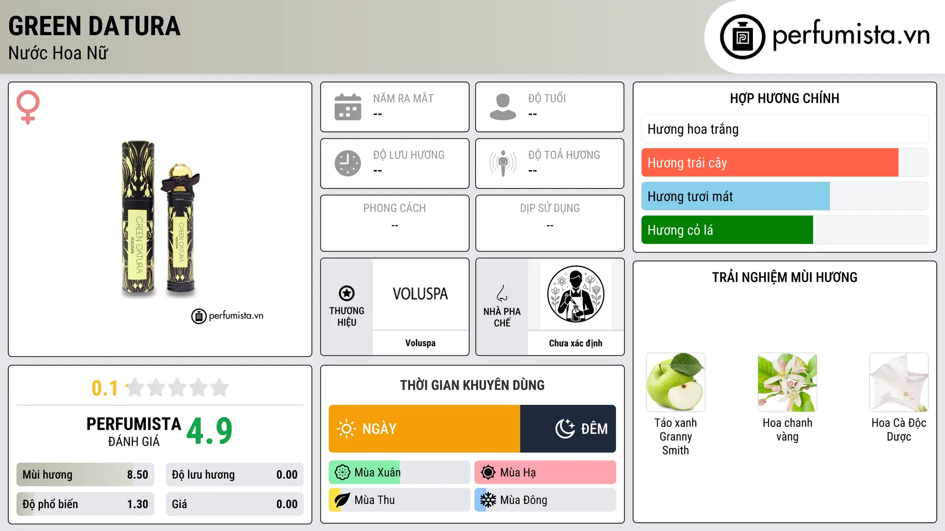Image resolution: width=945 pixels, height=531 pixels.
Task: Click the green 4.9 Perfumista score
Action: pyautogui.click(x=209, y=431)
